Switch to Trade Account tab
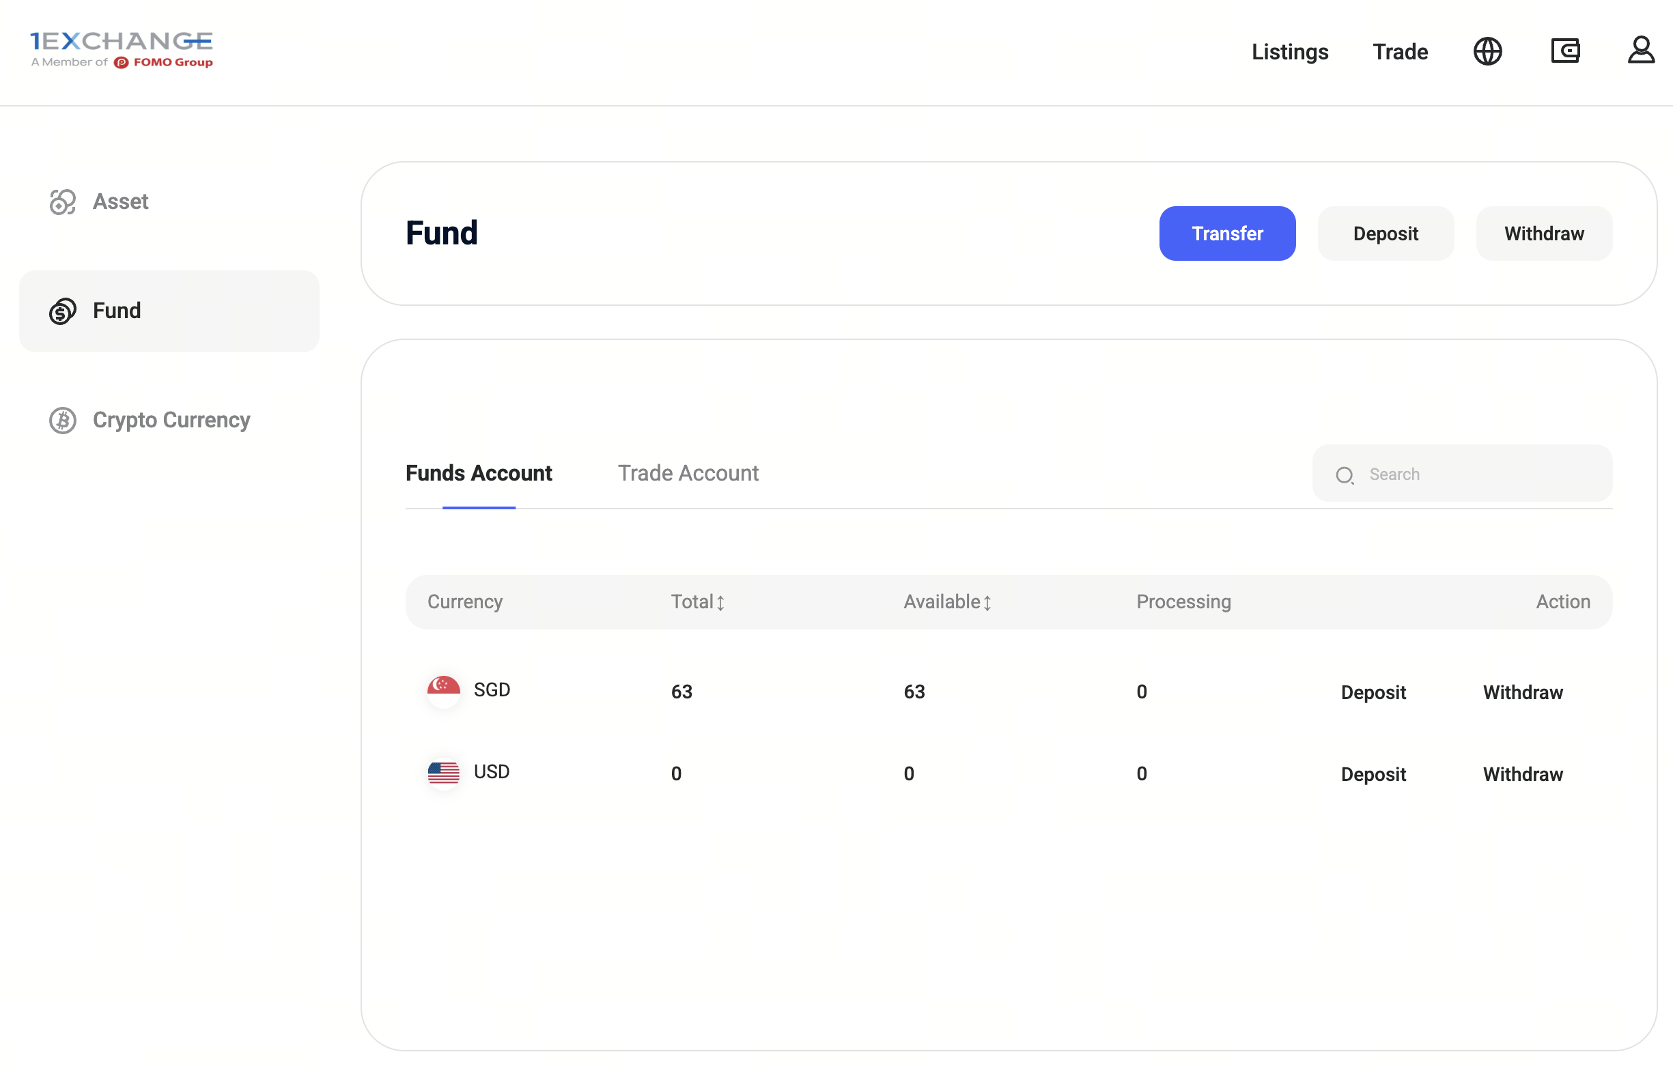1673x1065 pixels. tap(688, 474)
